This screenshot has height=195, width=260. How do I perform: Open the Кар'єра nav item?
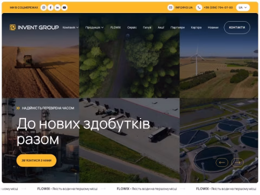coord(196,28)
